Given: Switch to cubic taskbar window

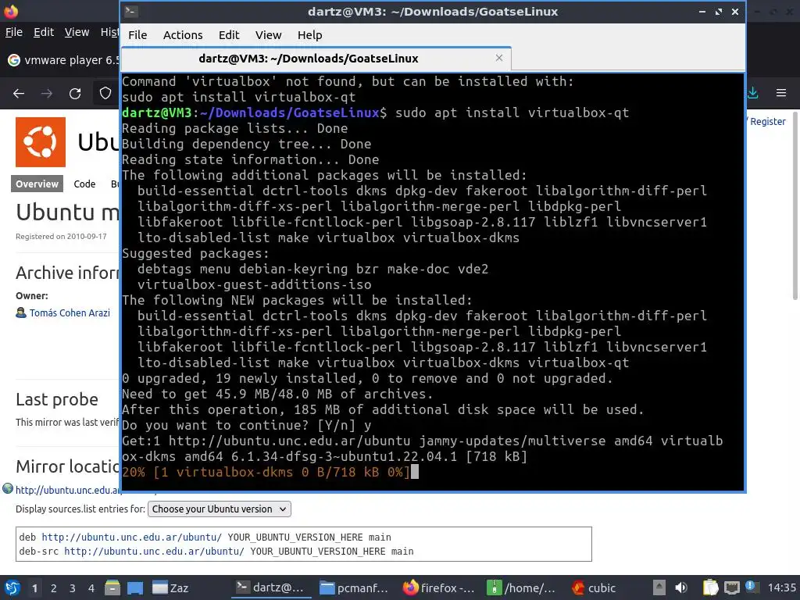Looking at the screenshot, I should point(594,587).
